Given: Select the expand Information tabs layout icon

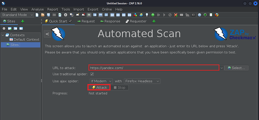Looking at the screenshot, I should click(100, 15).
